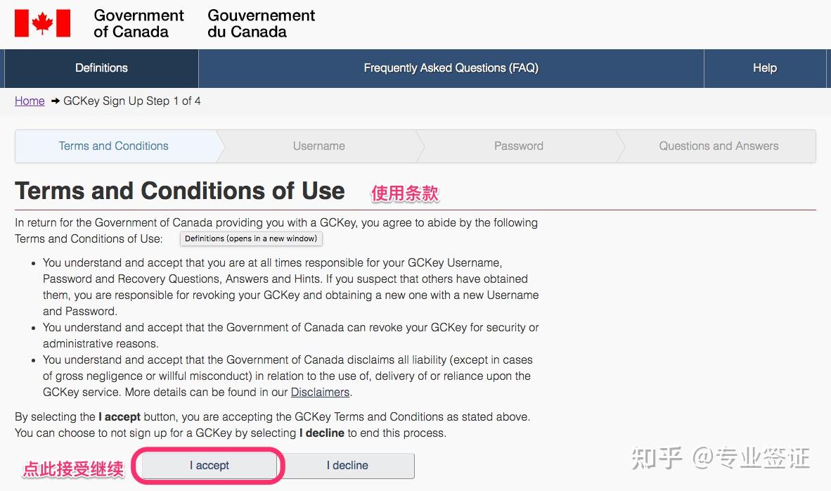Select the Terms and Conditions step tab

pyautogui.click(x=113, y=146)
